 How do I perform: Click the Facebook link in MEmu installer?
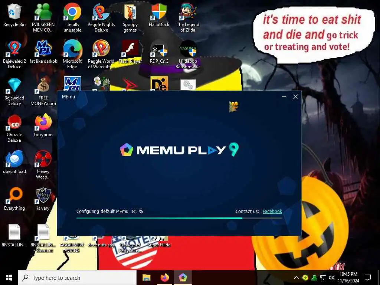coord(272,211)
